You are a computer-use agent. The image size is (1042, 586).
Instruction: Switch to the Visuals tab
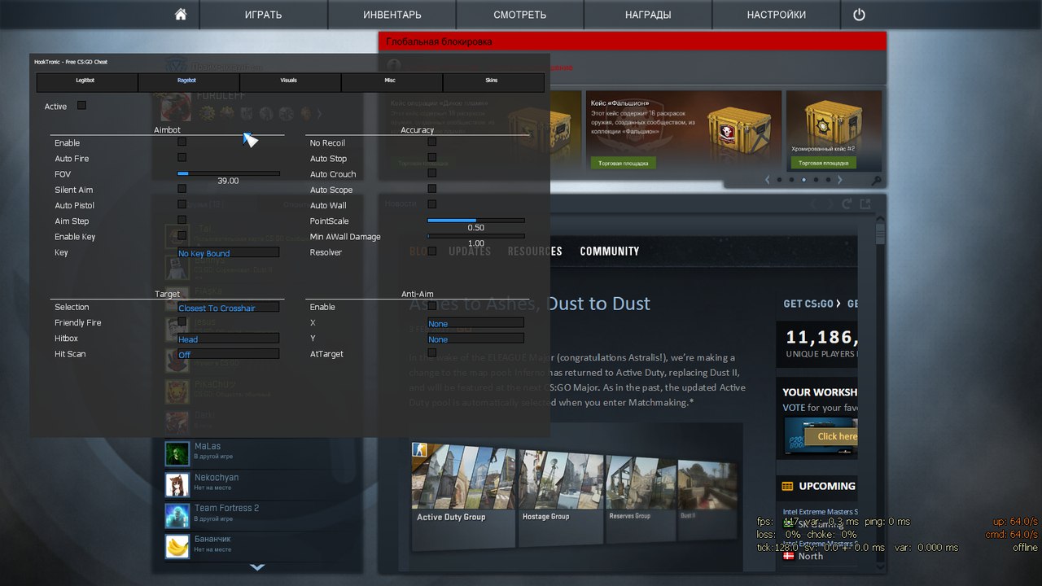291,81
